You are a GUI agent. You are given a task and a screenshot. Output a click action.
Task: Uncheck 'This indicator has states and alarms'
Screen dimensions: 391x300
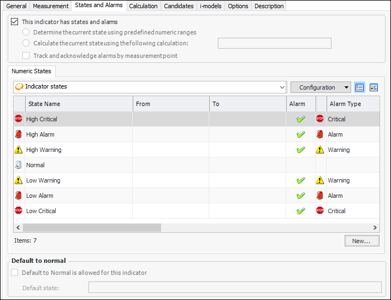(x=14, y=22)
